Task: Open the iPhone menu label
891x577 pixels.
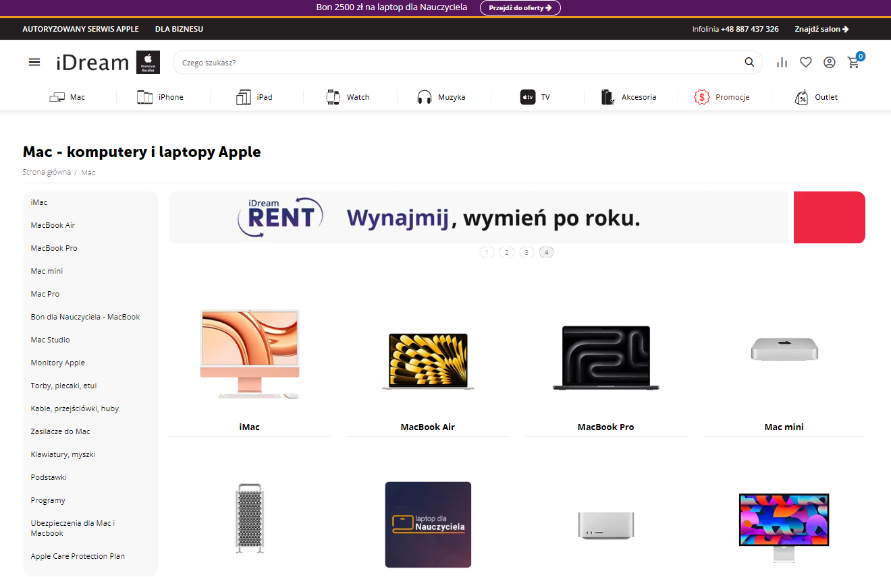Action: [171, 97]
